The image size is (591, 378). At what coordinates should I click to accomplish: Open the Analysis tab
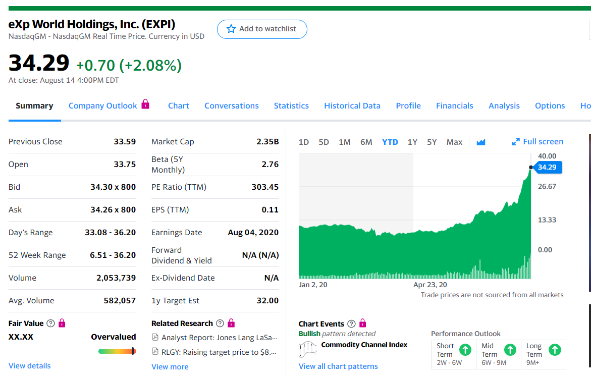[504, 106]
